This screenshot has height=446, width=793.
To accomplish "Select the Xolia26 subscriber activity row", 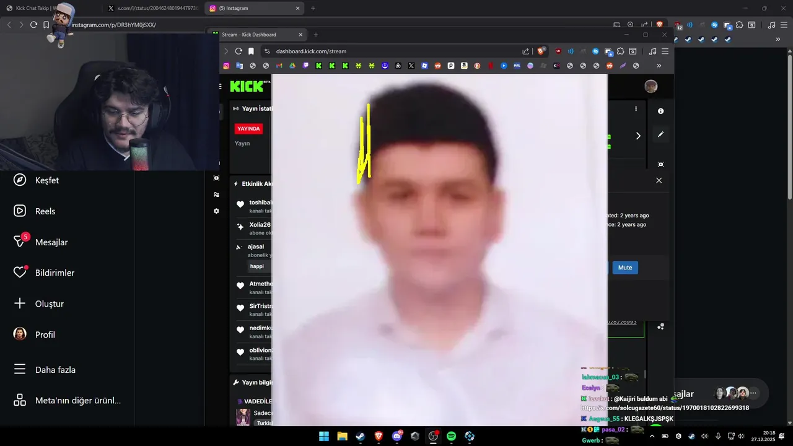I will pyautogui.click(x=254, y=228).
